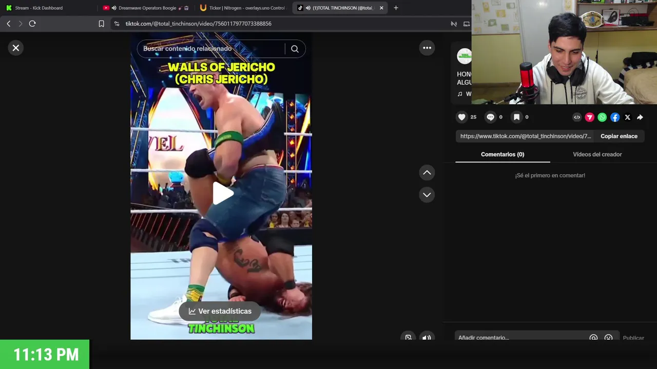Focus the Añadir comentario input
657x369 pixels.
pos(521,338)
